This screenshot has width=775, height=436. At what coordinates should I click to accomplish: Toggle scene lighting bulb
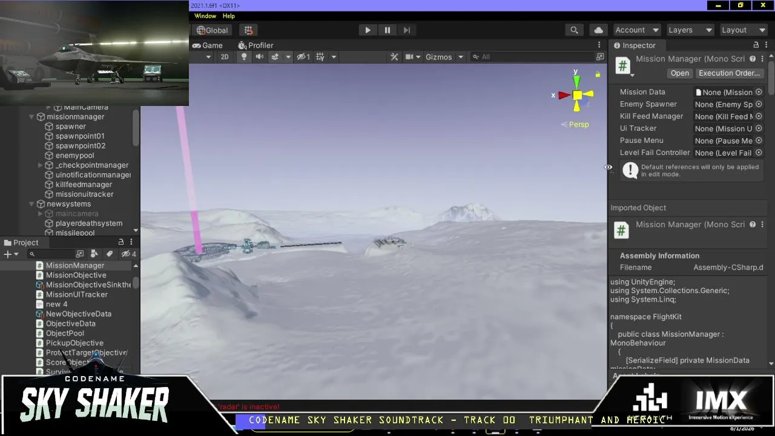(244, 57)
